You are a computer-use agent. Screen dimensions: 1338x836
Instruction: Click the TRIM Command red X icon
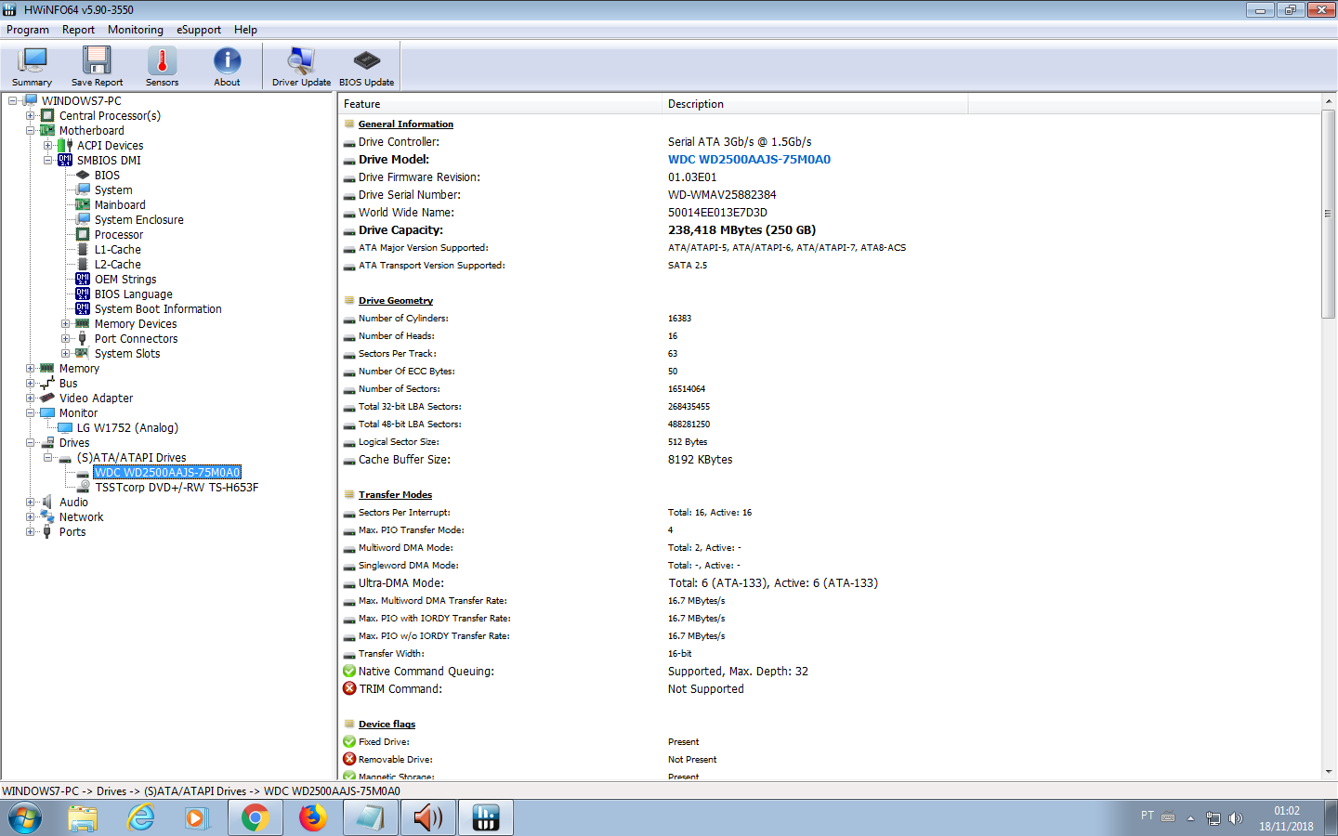(349, 688)
